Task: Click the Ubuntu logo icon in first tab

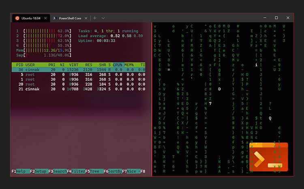Action: pyautogui.click(x=17, y=18)
